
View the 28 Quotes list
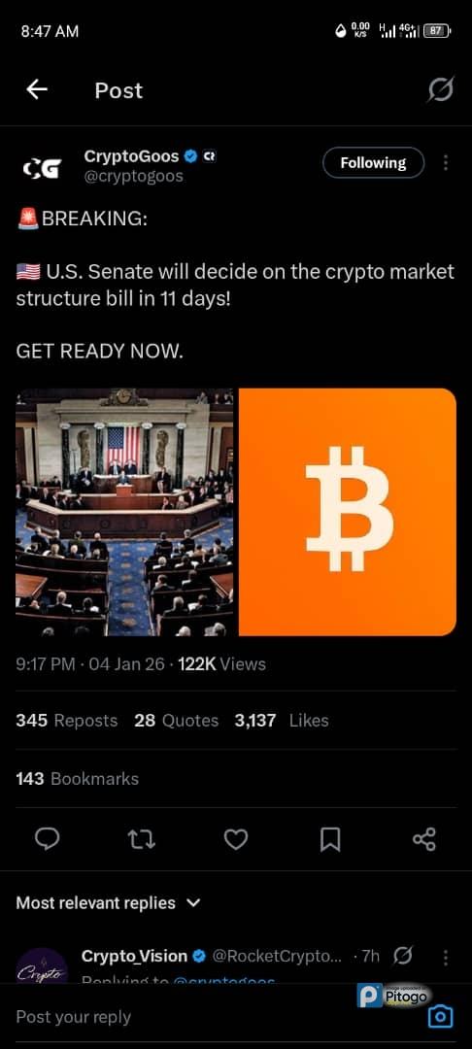point(176,721)
